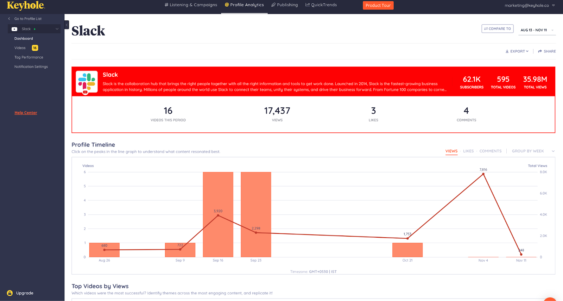Click the Share button

(547, 51)
